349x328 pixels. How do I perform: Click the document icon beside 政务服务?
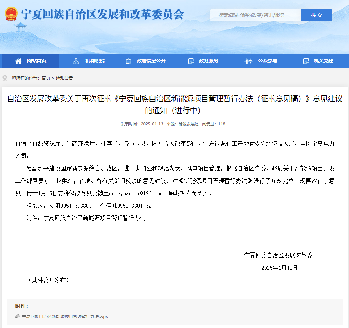(191, 61)
